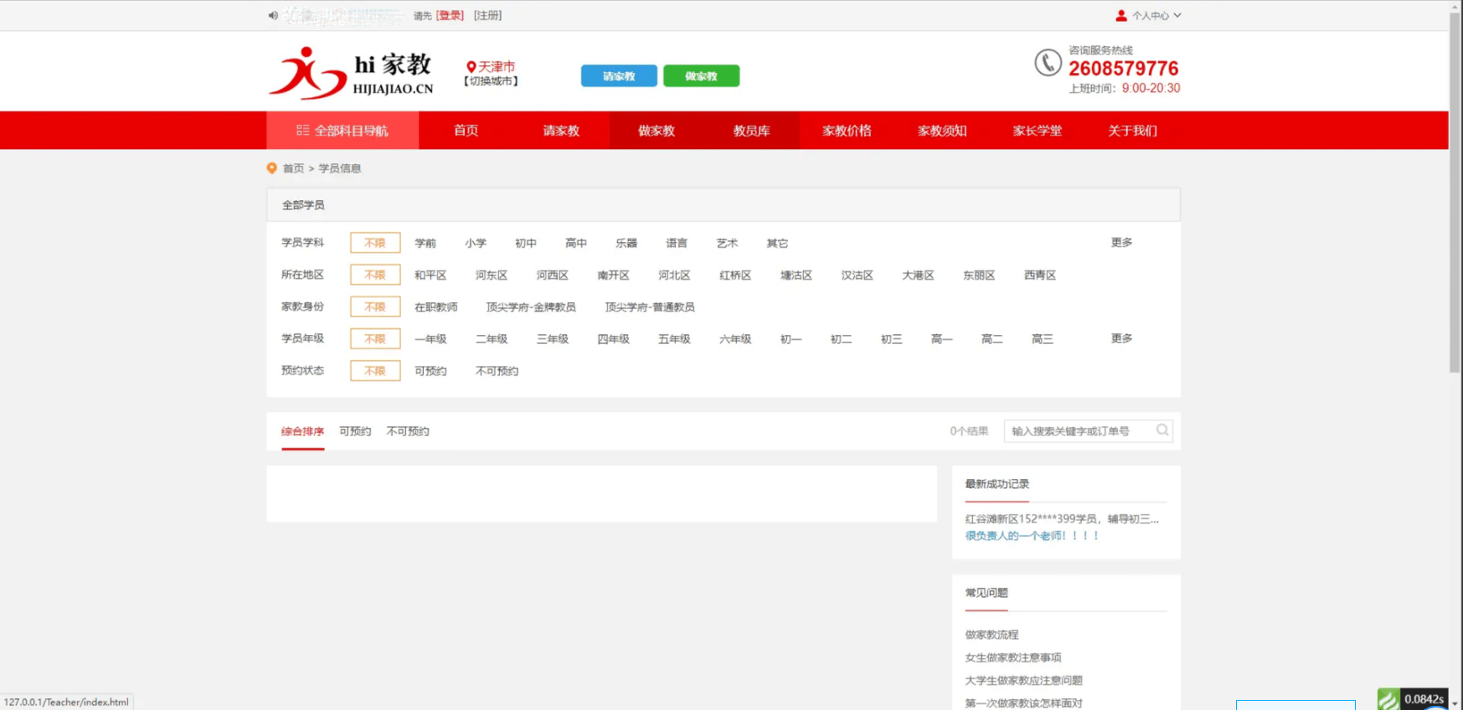Filter grade by 六年级
Screen dimensions: 1463x710
[735, 338]
